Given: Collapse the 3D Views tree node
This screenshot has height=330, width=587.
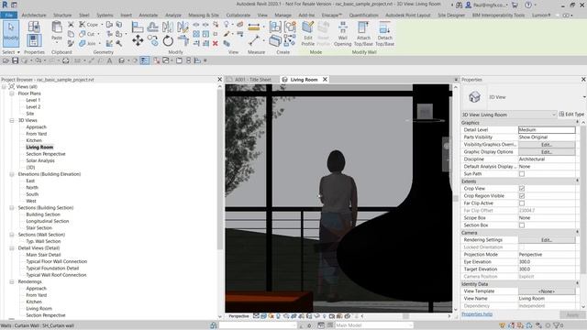Looking at the screenshot, I should coord(12,120).
